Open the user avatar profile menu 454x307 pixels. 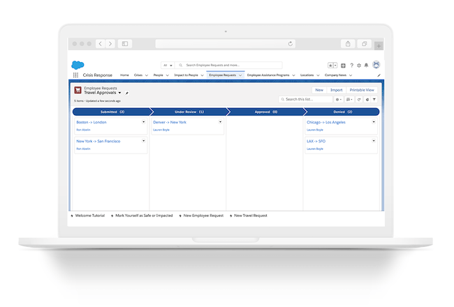click(376, 65)
